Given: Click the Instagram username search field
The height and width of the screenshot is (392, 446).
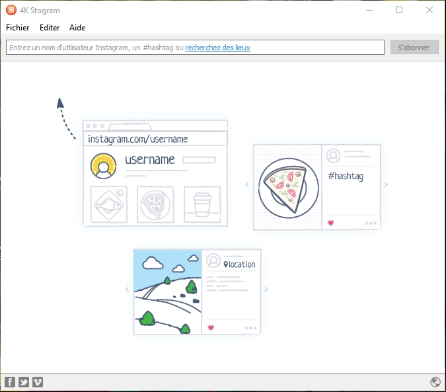Looking at the screenshot, I should coord(195,47).
